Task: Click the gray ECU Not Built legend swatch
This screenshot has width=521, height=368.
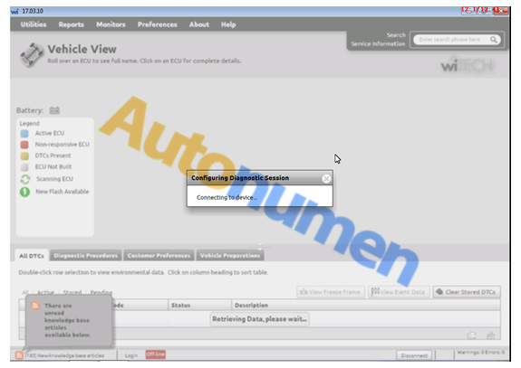Action: coord(24,166)
